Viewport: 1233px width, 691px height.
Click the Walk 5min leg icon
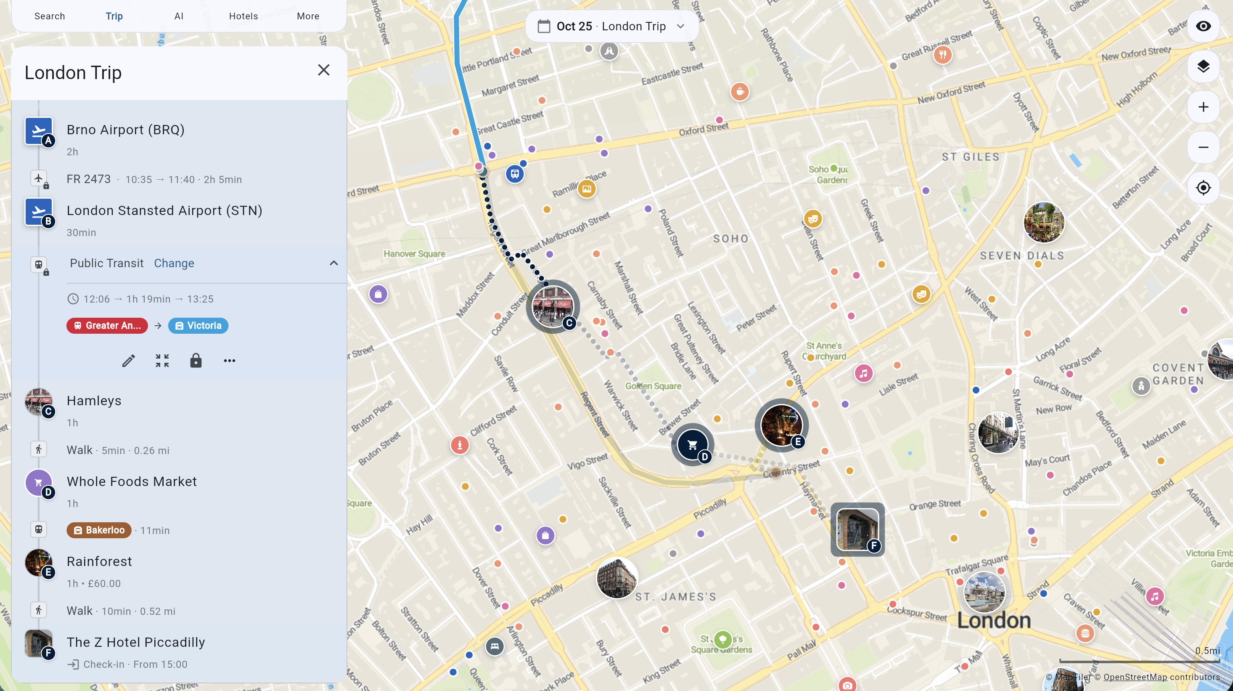pyautogui.click(x=39, y=449)
